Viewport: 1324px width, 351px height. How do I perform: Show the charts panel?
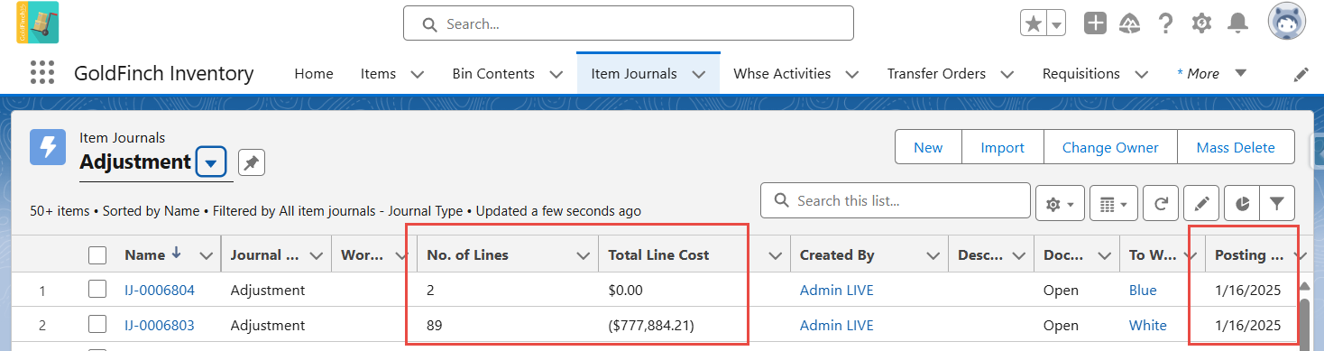click(1242, 204)
